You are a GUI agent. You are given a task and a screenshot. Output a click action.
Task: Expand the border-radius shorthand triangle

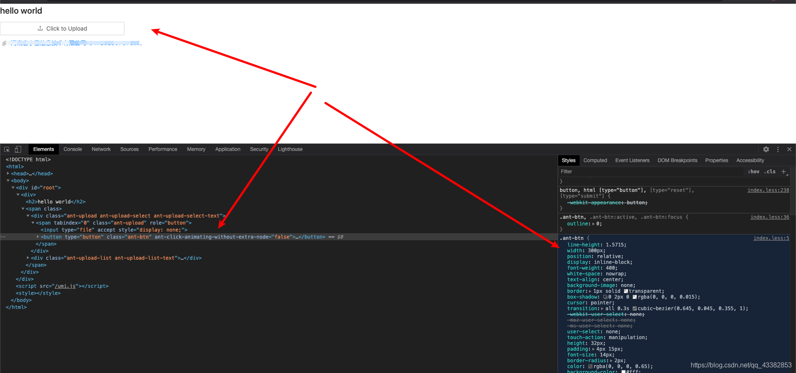tap(611, 361)
